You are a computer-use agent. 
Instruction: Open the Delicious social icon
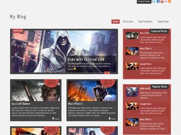[158, 1]
